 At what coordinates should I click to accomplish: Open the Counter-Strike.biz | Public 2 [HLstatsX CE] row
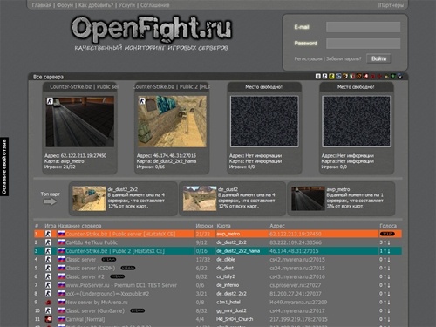tap(218, 251)
